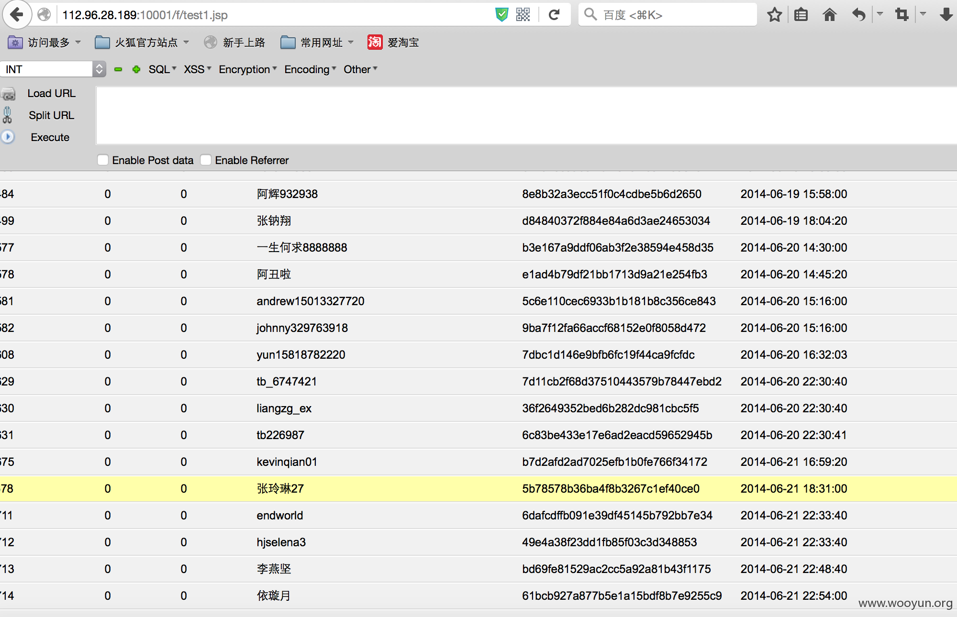Viewport: 957px width, 617px height.
Task: Click inside the HackBar URL text area
Action: point(526,115)
